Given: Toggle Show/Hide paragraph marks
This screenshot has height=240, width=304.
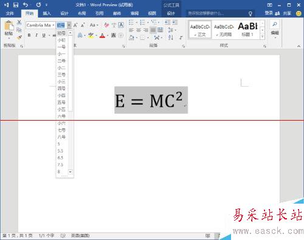Looking at the screenshot, I should coord(181,38).
